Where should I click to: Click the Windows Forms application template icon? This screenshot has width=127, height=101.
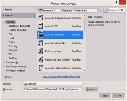pos(41,18)
